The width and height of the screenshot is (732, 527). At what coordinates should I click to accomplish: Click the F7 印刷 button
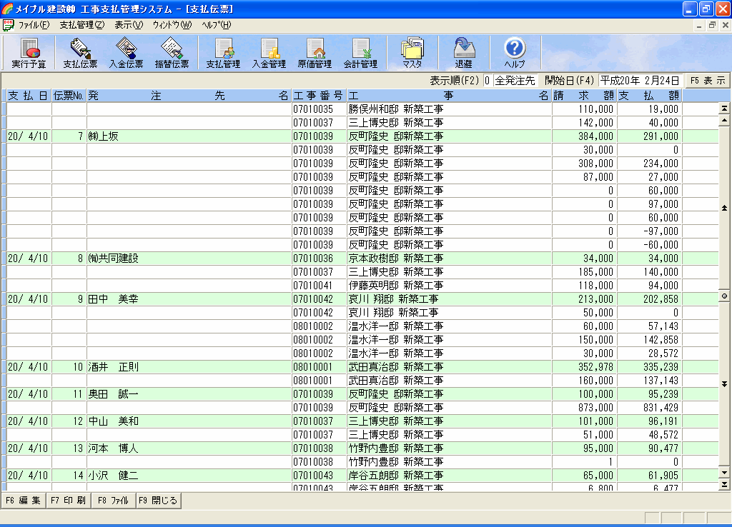pyautogui.click(x=68, y=501)
